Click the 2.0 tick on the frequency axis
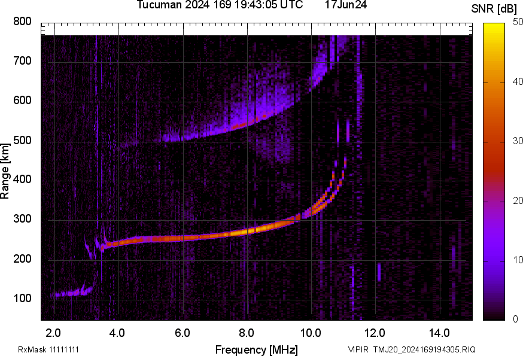523x356 pixels. [x=54, y=332]
